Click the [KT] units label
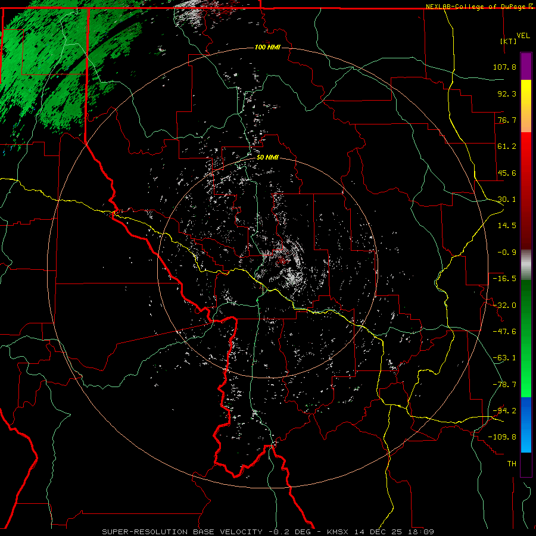The image size is (536, 536). (509, 41)
